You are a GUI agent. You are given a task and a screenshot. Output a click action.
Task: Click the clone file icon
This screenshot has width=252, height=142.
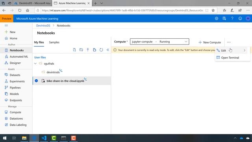point(94,50)
